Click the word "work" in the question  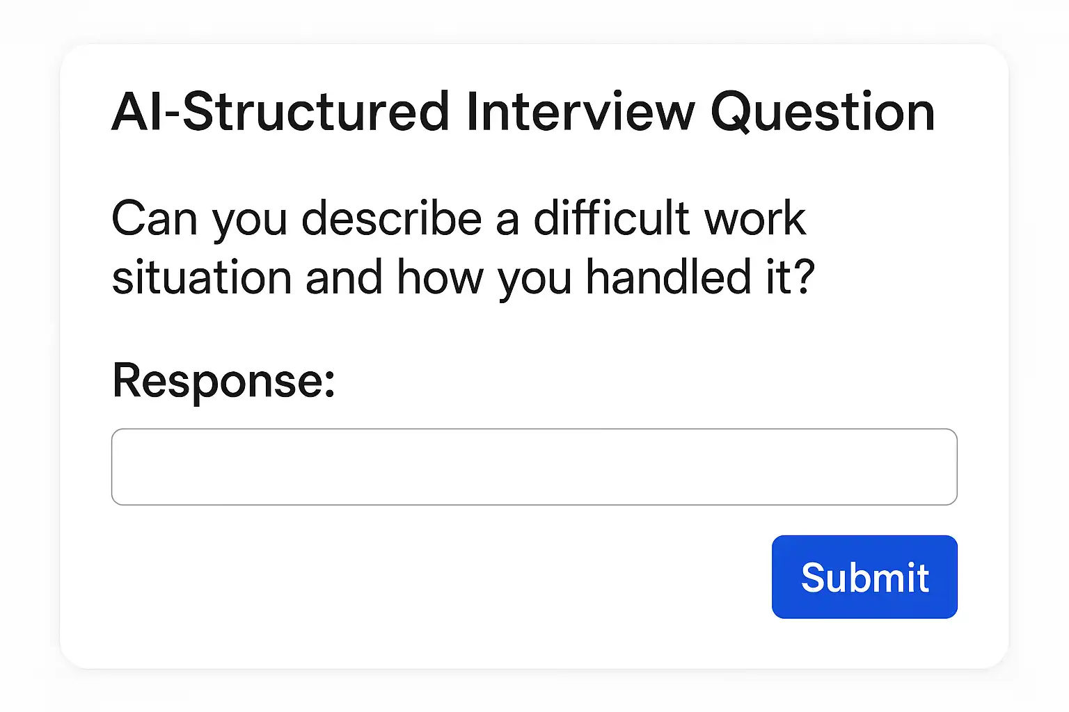click(754, 218)
